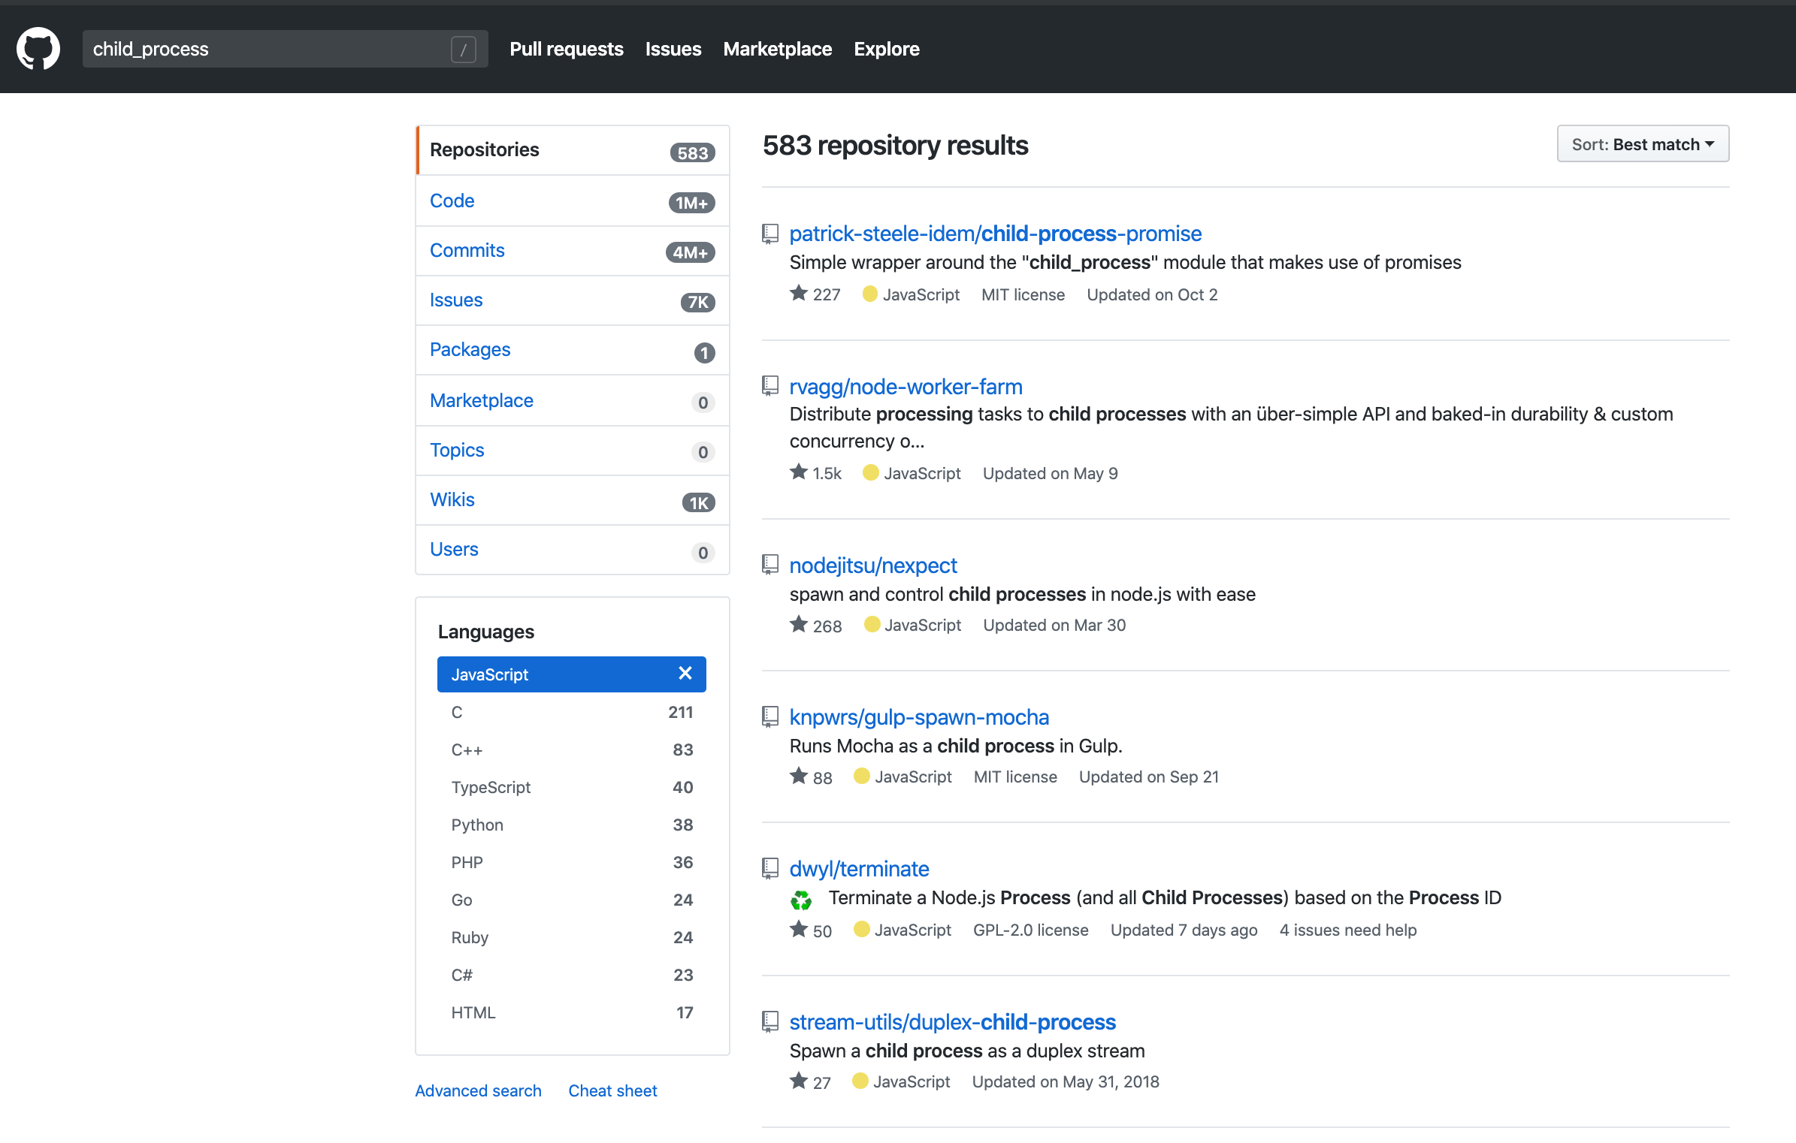Click repo icon next to rvagg/node-worker-farm
1796x1143 pixels.
point(770,386)
